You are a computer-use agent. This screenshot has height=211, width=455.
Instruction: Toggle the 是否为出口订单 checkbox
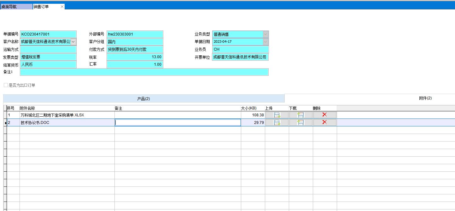pyautogui.click(x=6, y=85)
